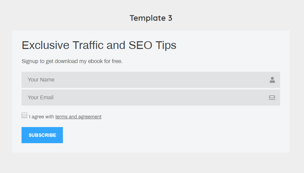Click the person icon in Name field
This screenshot has width=304, height=173.
272,80
